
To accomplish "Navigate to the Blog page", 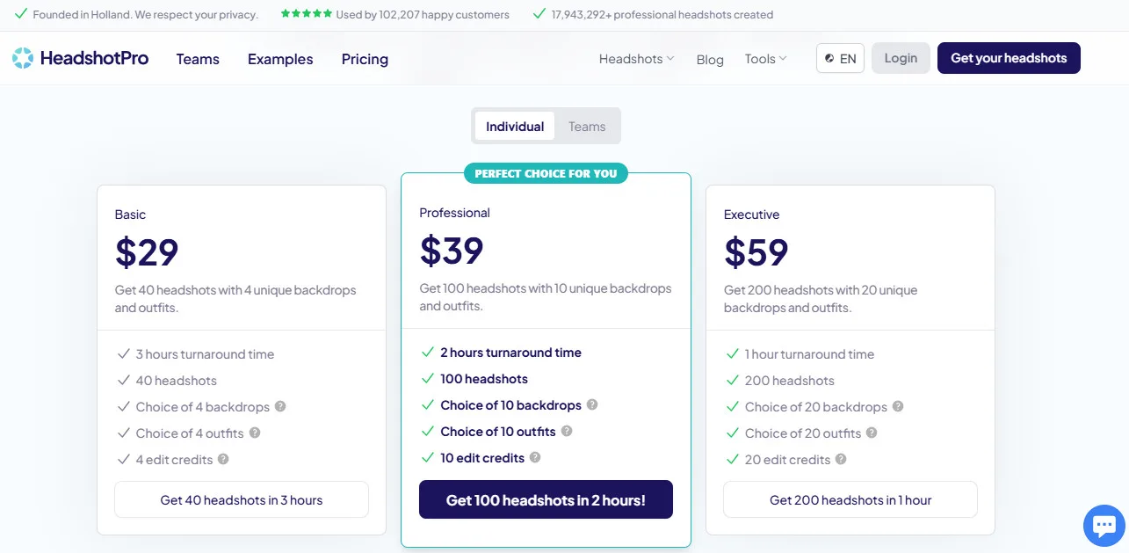I will (710, 60).
